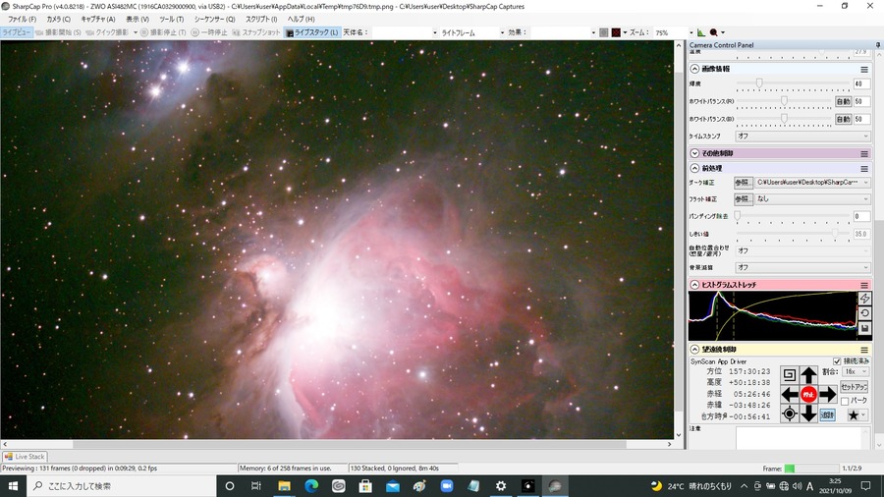
Task: Open the 表示 (V) menu
Action: 137,20
